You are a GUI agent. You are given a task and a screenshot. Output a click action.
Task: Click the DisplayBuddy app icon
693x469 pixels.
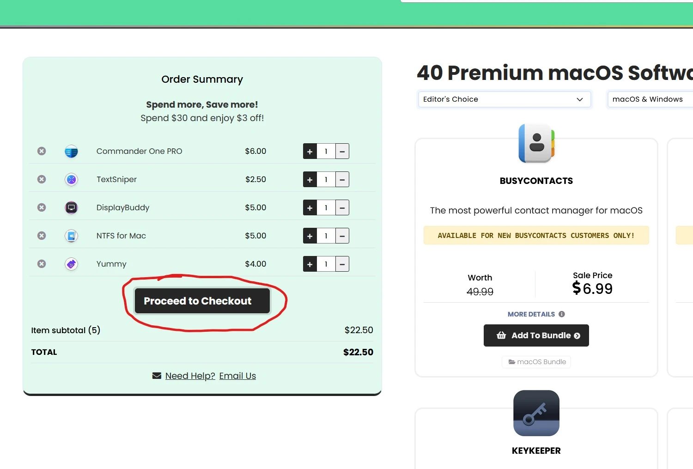71,207
